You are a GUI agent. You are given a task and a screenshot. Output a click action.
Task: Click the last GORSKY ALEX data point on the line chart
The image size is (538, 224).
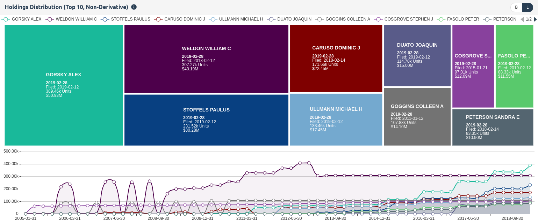[x=530, y=165]
